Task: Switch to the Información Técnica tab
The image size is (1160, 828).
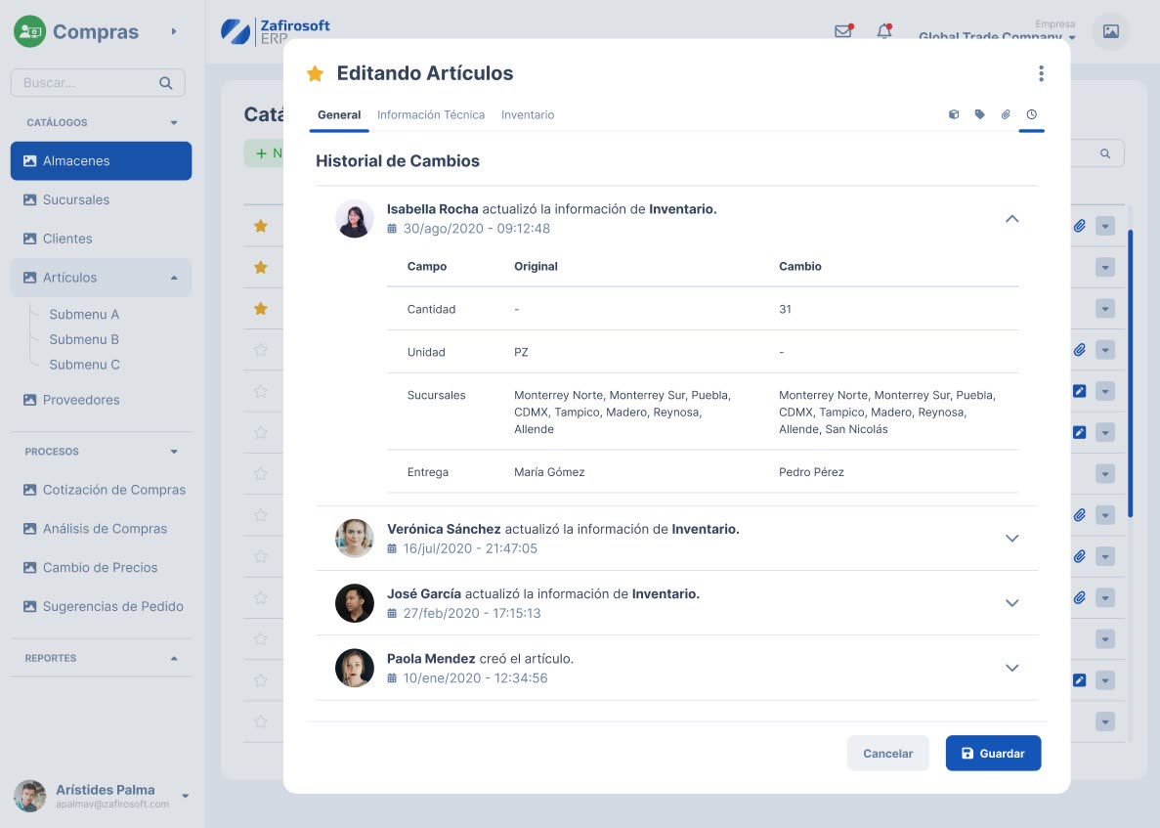Action: pos(431,114)
